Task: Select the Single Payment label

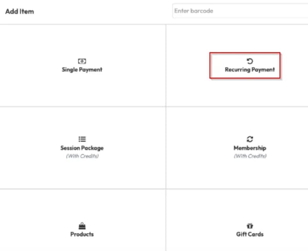Action: pos(82,70)
